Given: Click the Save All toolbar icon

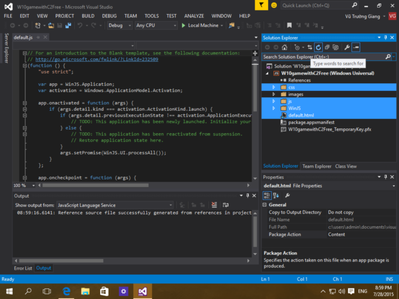Looking at the screenshot, I should pos(68,25).
